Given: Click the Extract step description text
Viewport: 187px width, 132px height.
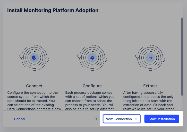Looking at the screenshot, I should [150, 101].
